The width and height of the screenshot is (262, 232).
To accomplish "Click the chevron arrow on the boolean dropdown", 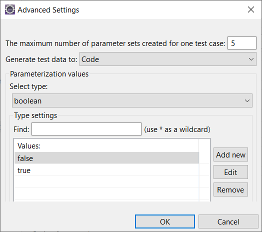I will click(x=247, y=100).
